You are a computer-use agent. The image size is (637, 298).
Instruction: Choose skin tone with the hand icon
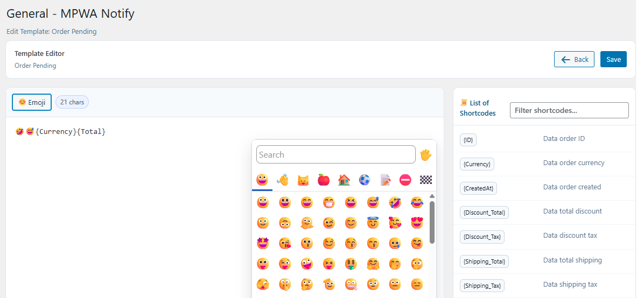click(x=425, y=155)
